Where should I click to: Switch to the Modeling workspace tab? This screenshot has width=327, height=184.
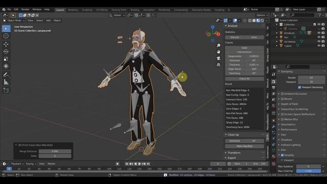(x=73, y=10)
